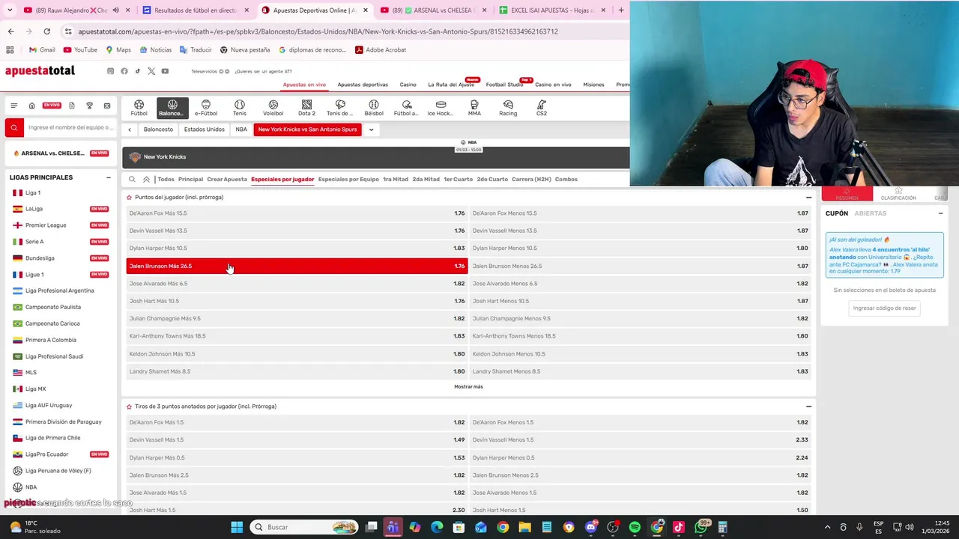Favorite the Tiros de 3 puntos market star

[129, 406]
